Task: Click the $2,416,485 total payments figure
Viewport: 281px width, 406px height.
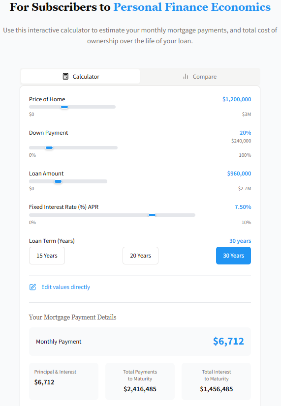Action: click(140, 389)
